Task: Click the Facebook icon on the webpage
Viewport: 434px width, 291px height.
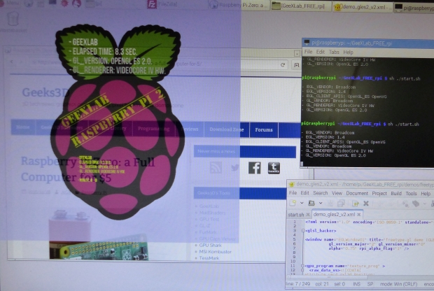Action: 254,168
